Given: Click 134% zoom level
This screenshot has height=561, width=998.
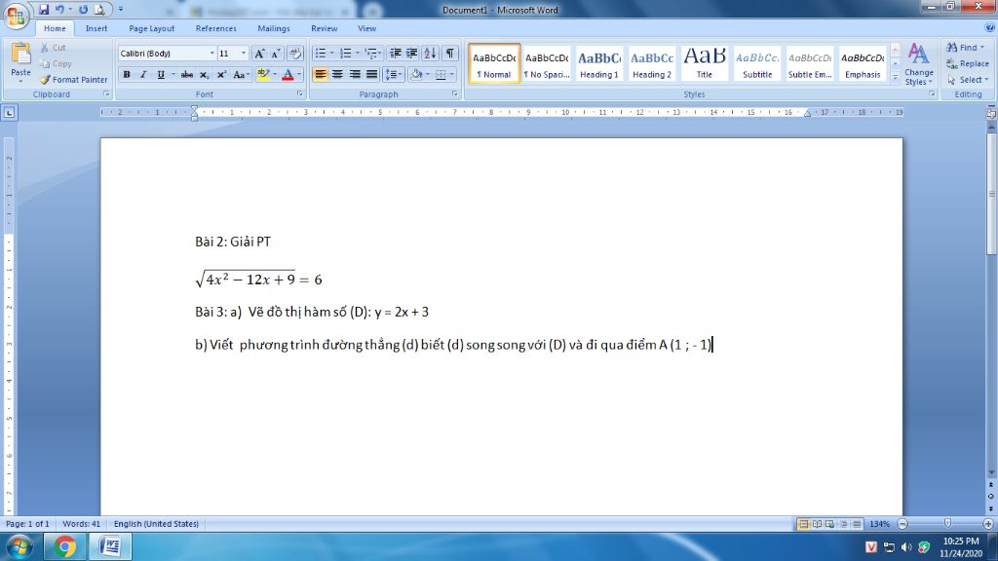Looking at the screenshot, I should tap(879, 523).
